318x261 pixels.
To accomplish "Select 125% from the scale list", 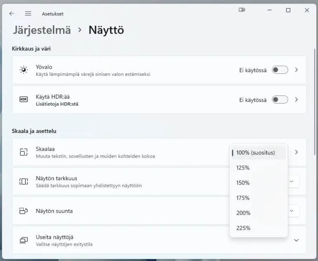I will [243, 168].
